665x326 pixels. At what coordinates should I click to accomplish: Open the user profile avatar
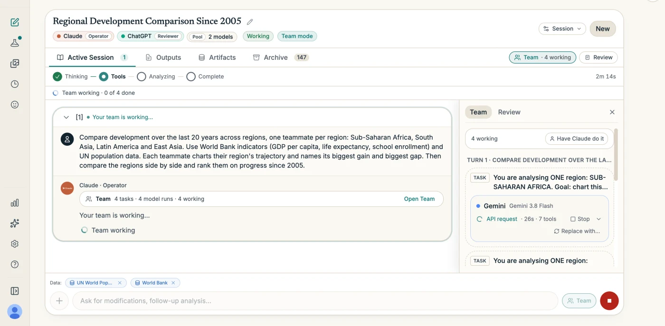tap(15, 312)
